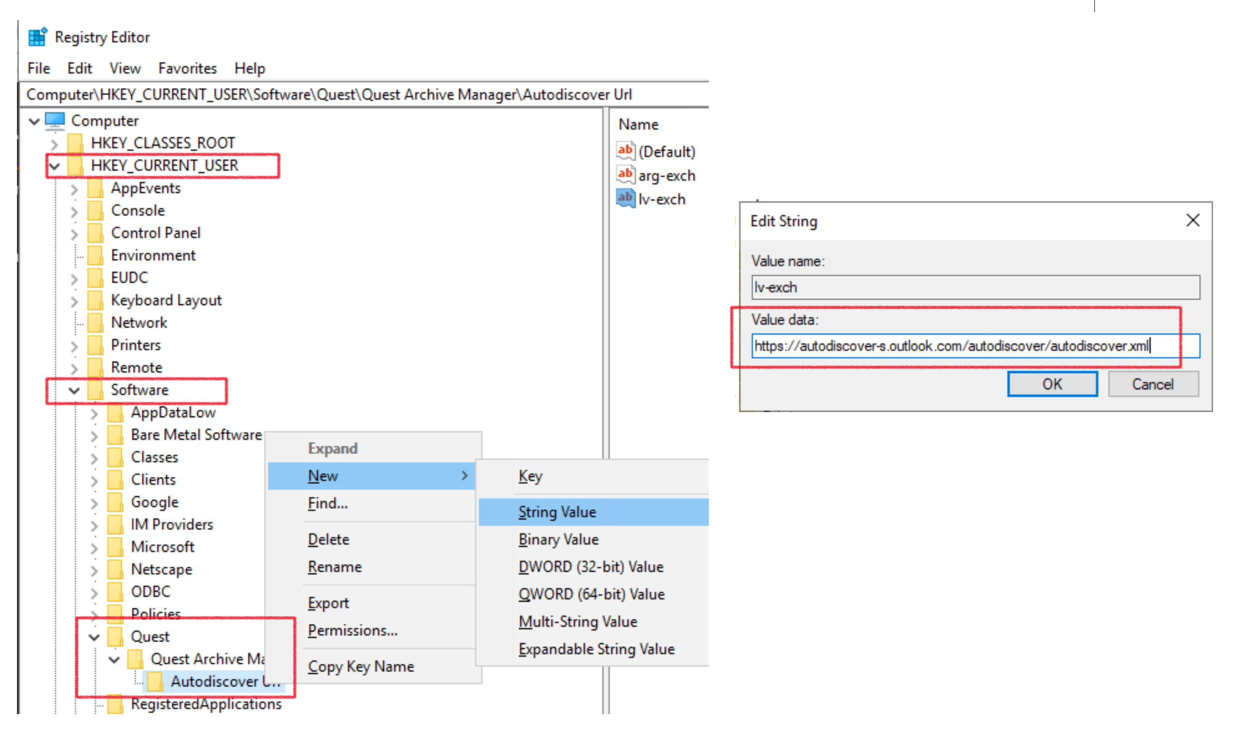Collapse the Quest tree node
Screen dimensions: 1244x740
(x=94, y=637)
